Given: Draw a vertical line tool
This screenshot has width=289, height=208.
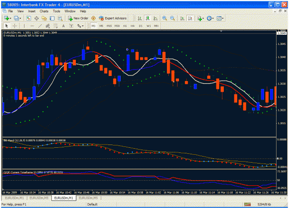Looking at the screenshot, I should click(24, 26).
